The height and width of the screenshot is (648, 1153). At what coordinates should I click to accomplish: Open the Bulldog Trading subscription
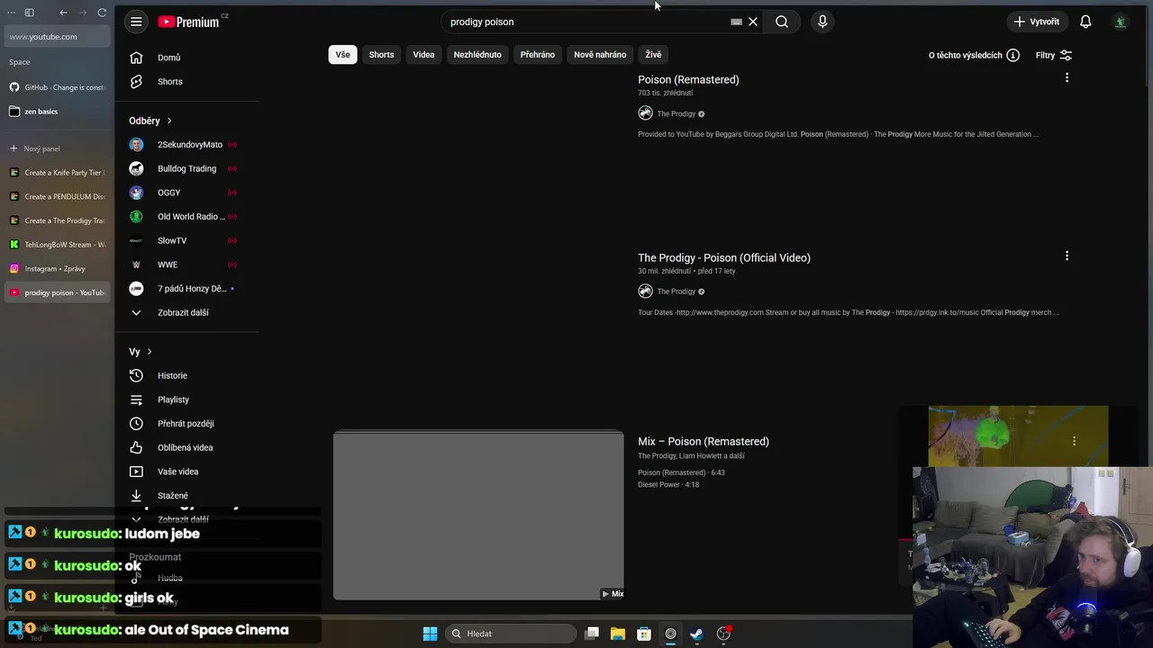tap(187, 168)
